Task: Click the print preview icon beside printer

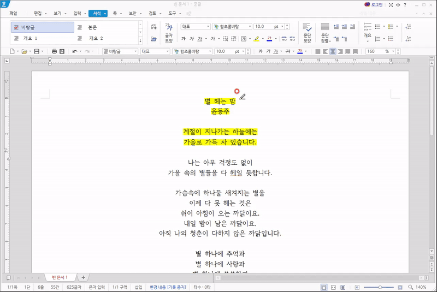Action: click(62, 51)
